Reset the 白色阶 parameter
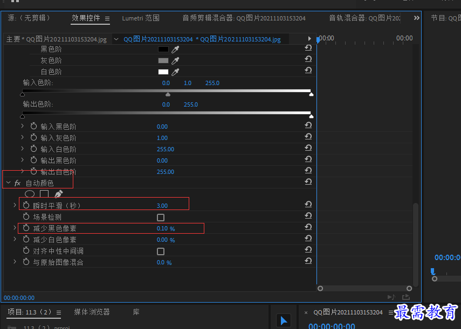Image resolution: width=461 pixels, height=329 pixels. point(308,71)
